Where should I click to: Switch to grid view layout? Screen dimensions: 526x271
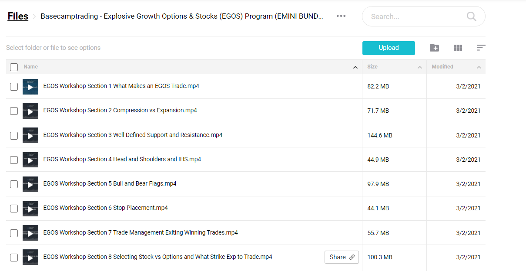tap(458, 48)
